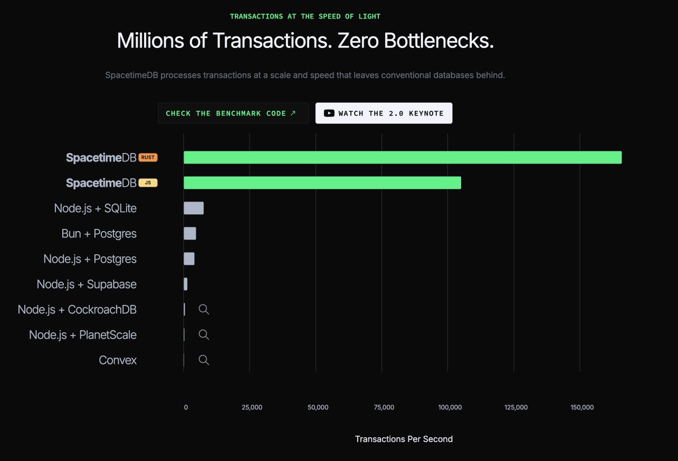
Task: Click the 25,000 axis tick label
Action: (x=251, y=407)
